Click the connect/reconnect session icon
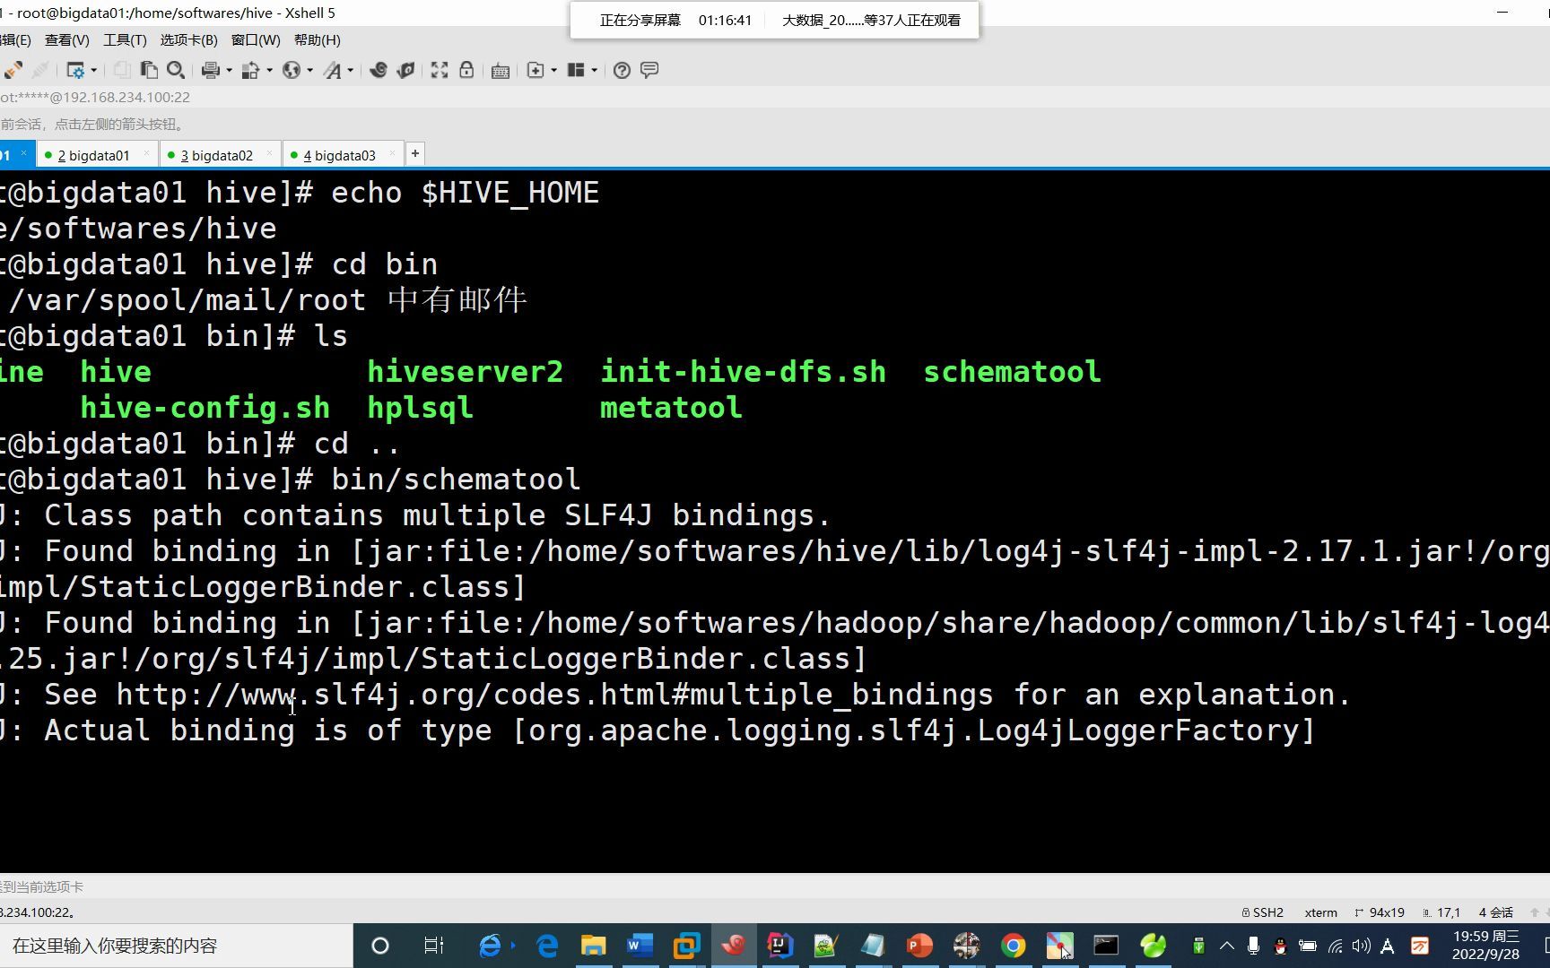The width and height of the screenshot is (1550, 968). click(x=13, y=70)
